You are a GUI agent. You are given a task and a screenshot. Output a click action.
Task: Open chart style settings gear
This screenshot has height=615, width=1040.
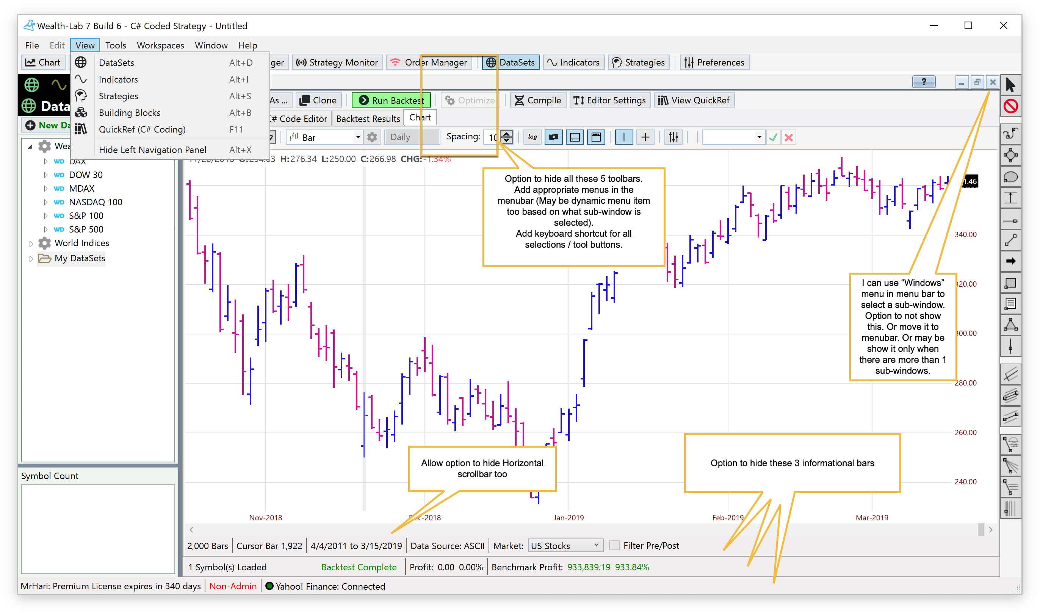(x=372, y=137)
